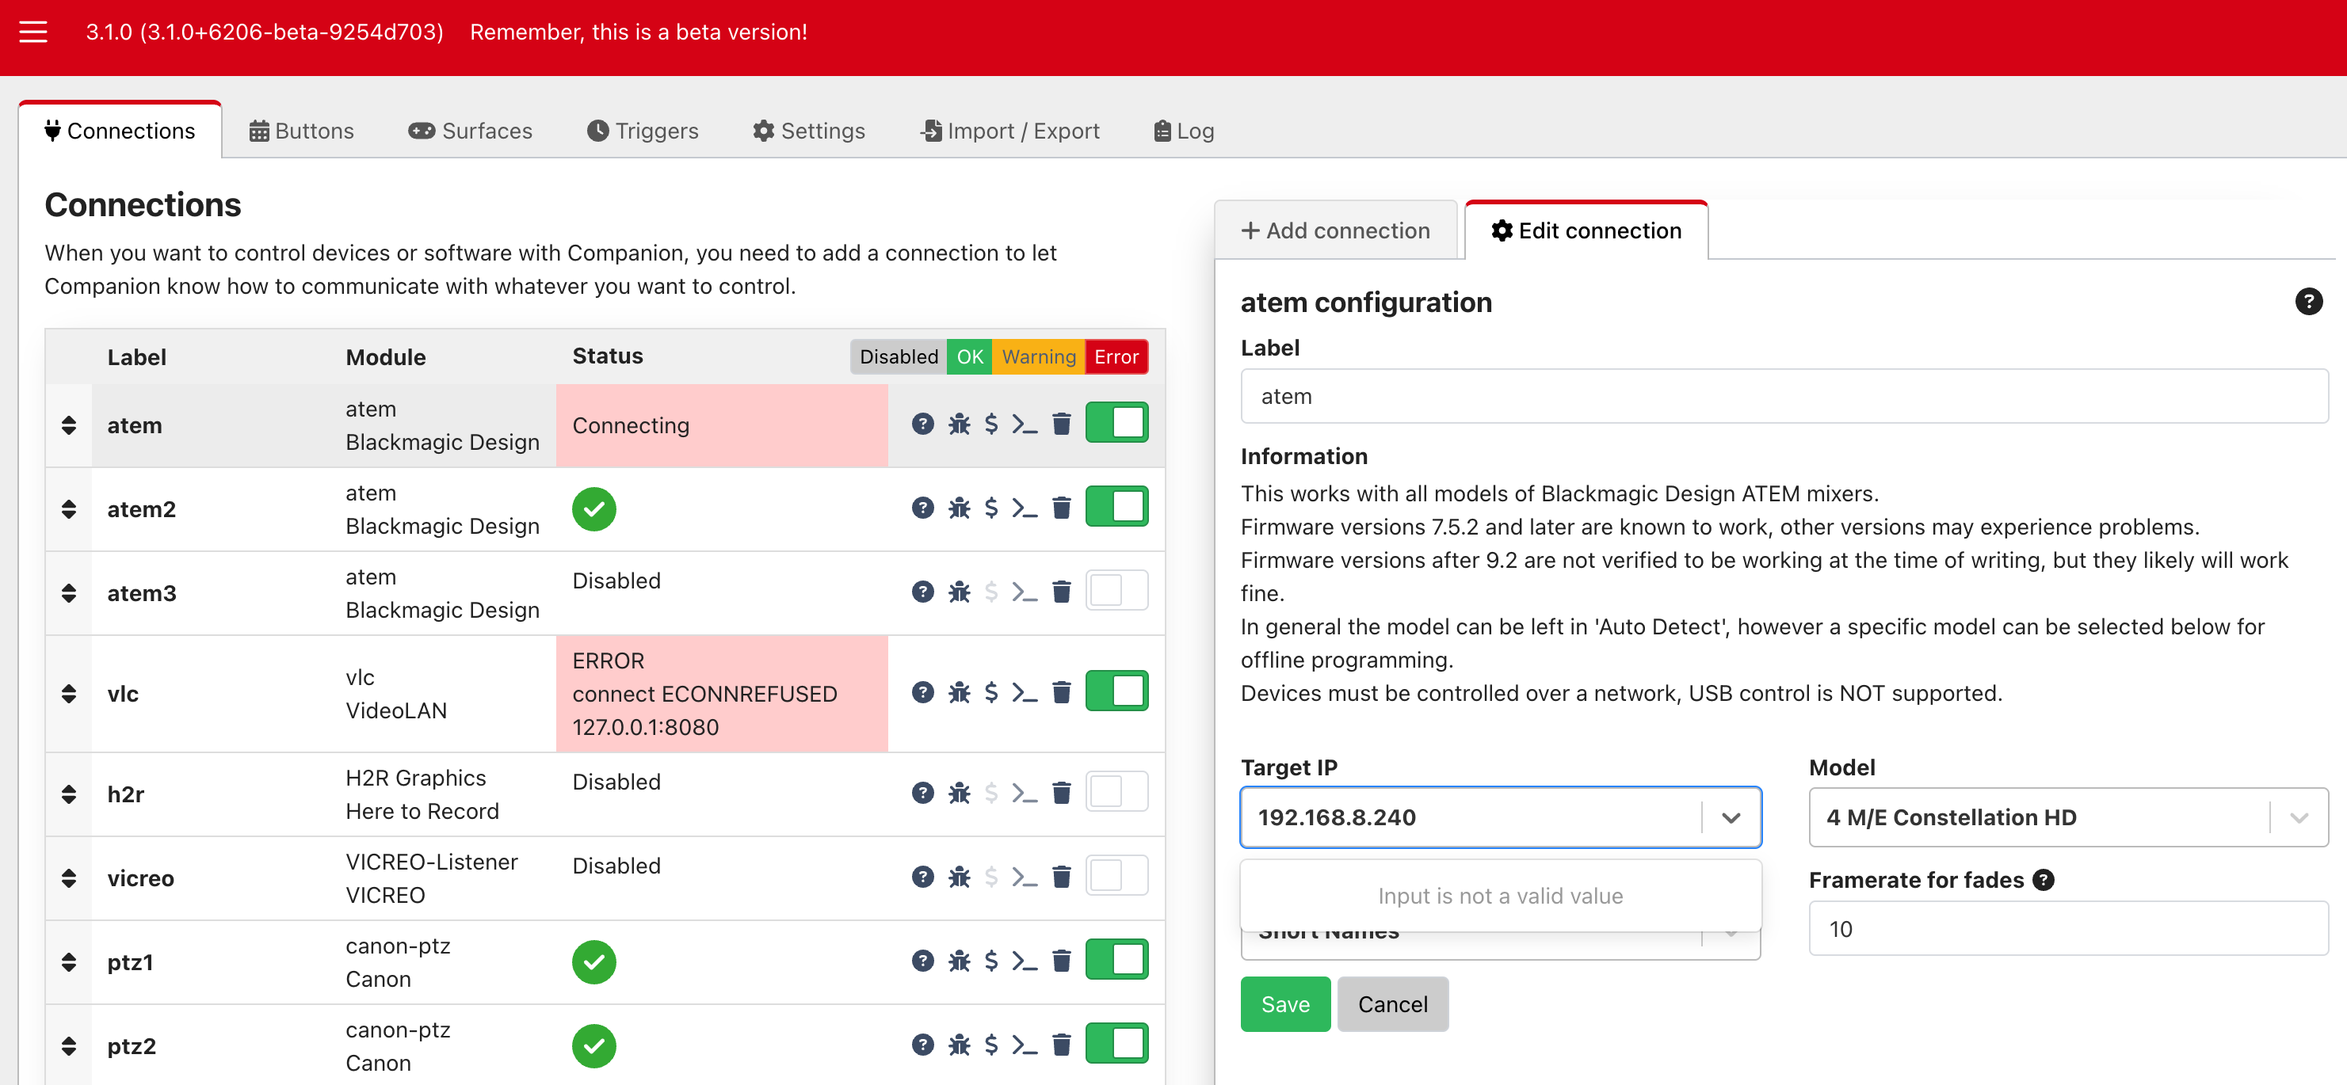Delete the atem3 connection with the trash icon
Screen dimensions: 2347x1085
click(x=1062, y=592)
